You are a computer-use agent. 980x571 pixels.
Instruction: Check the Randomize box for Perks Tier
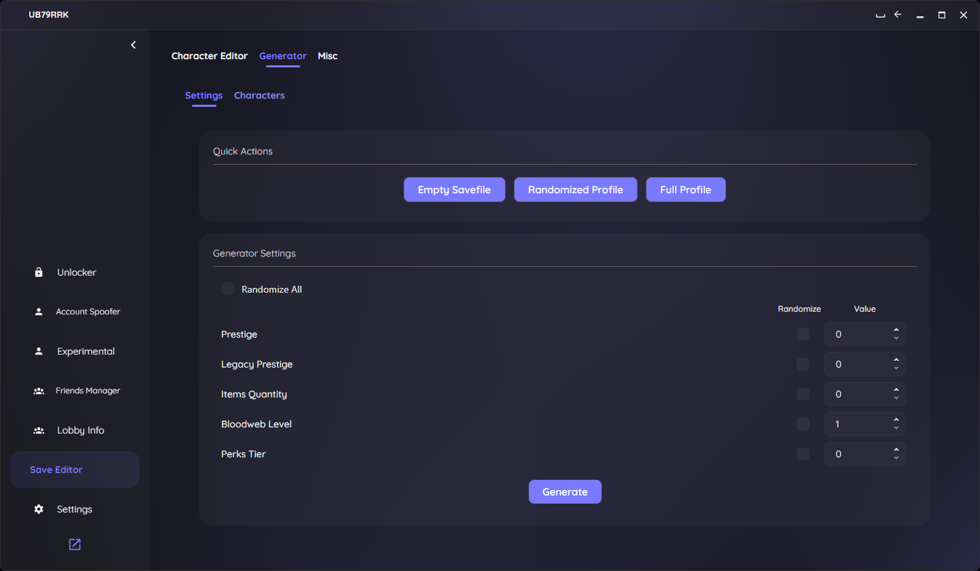pos(803,454)
